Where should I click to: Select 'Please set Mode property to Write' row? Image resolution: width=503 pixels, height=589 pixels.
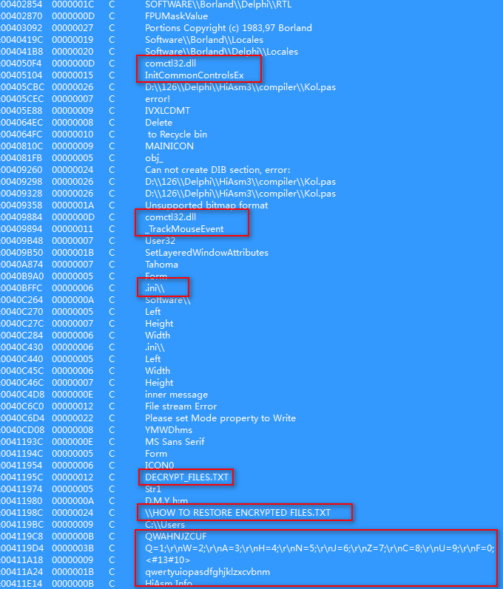tap(220, 418)
